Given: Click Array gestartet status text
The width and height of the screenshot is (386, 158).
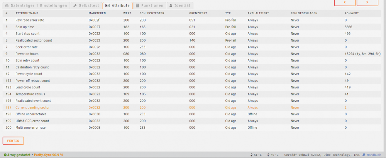Looking at the screenshot, I should (x=19, y=155).
